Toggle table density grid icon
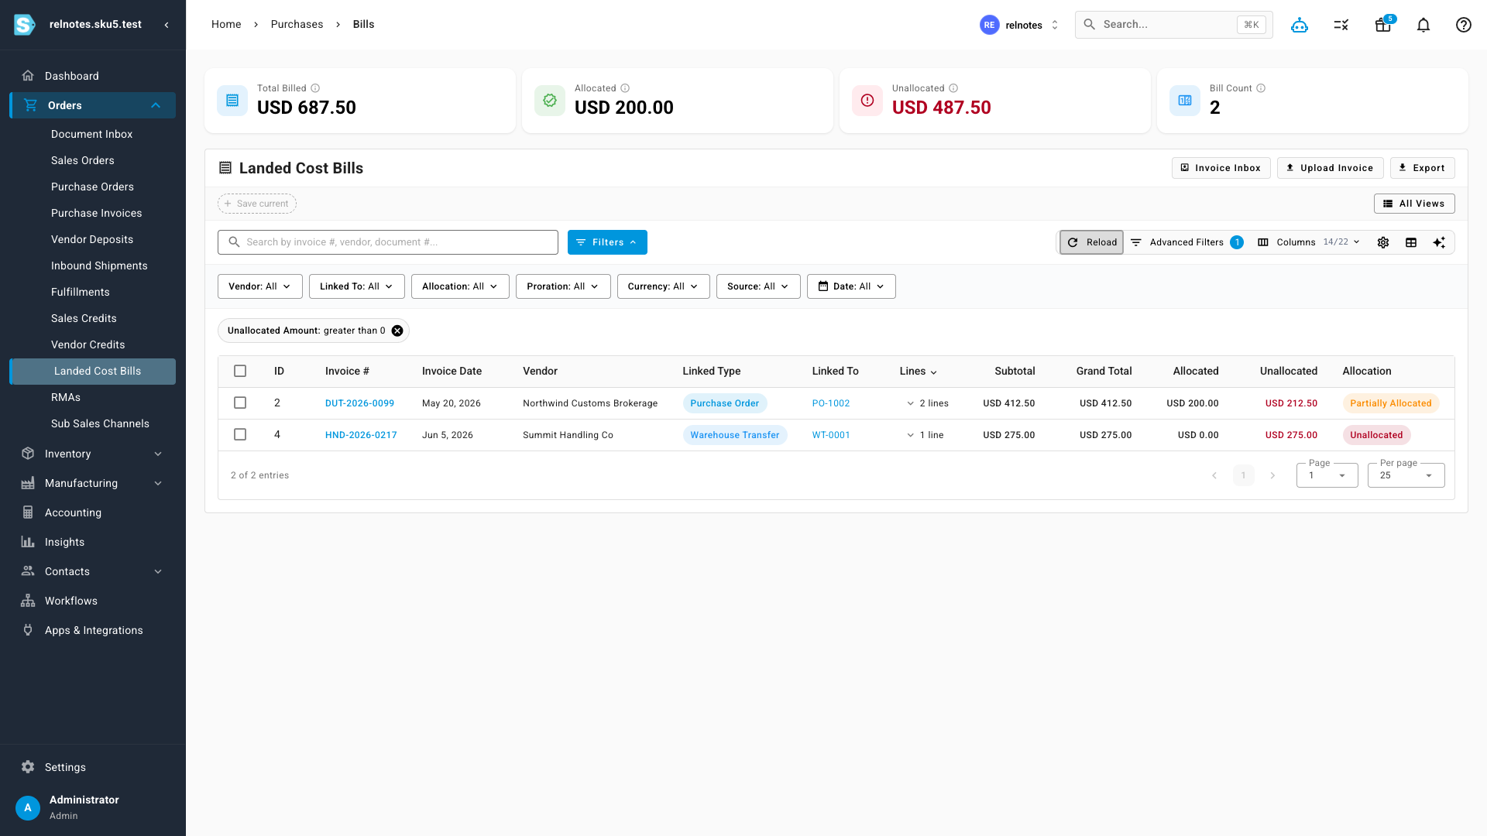 (x=1411, y=242)
